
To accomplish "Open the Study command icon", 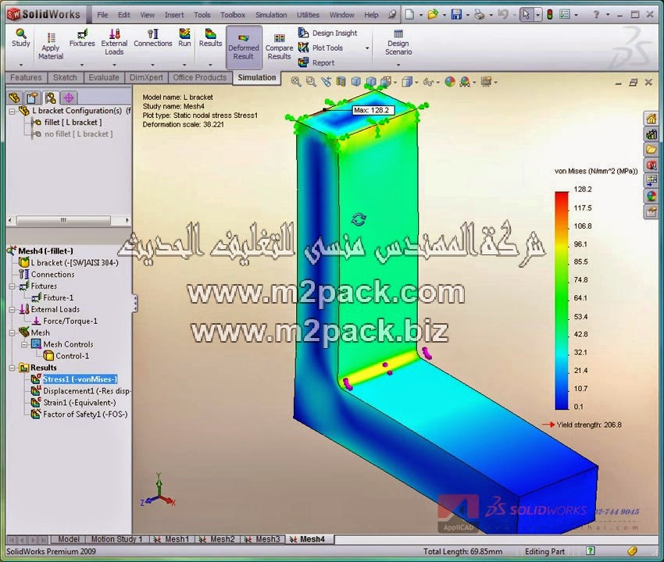I will click(21, 37).
